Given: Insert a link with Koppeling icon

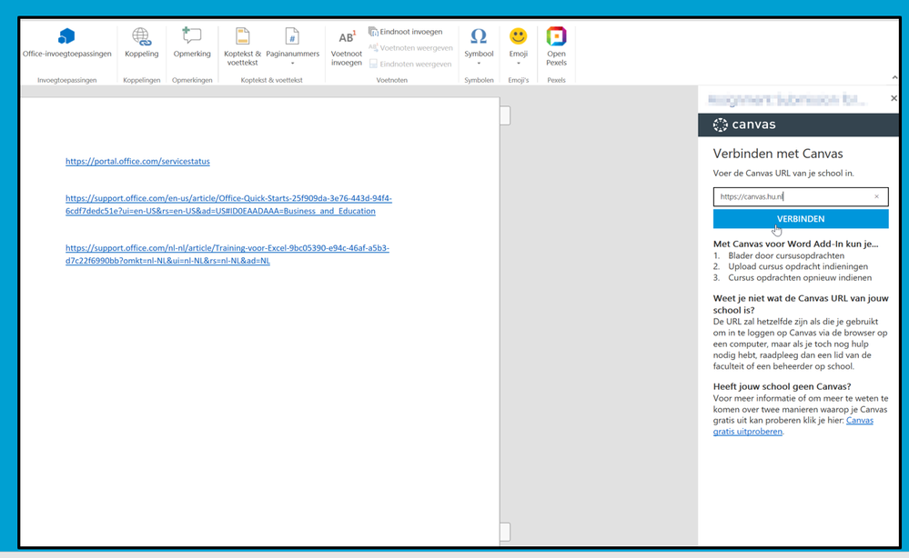Looking at the screenshot, I should coord(141,37).
